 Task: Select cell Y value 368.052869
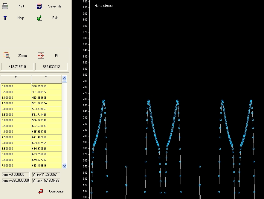(46, 86)
